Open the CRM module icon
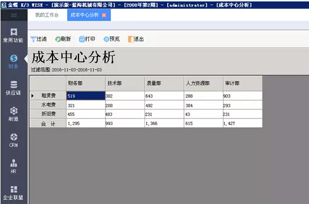 coord(14,137)
